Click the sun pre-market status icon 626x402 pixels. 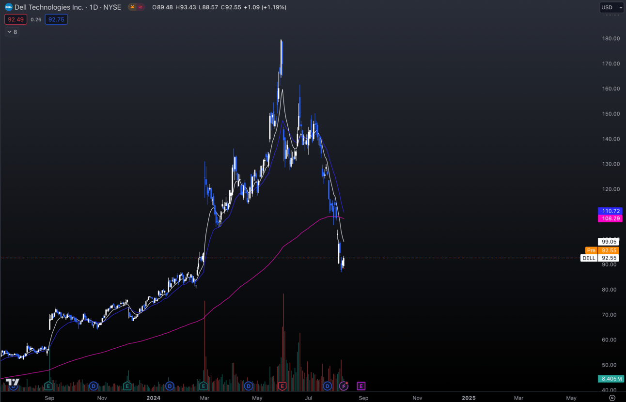[x=132, y=7]
